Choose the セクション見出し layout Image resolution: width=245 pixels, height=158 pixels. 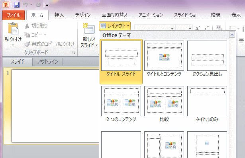point(207,59)
